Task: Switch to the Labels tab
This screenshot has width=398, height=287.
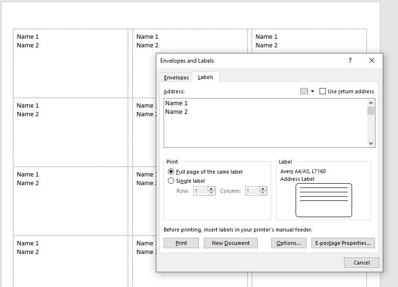Action: coord(205,77)
